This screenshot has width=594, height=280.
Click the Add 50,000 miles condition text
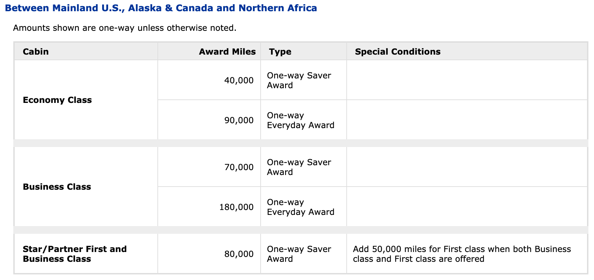point(462,254)
